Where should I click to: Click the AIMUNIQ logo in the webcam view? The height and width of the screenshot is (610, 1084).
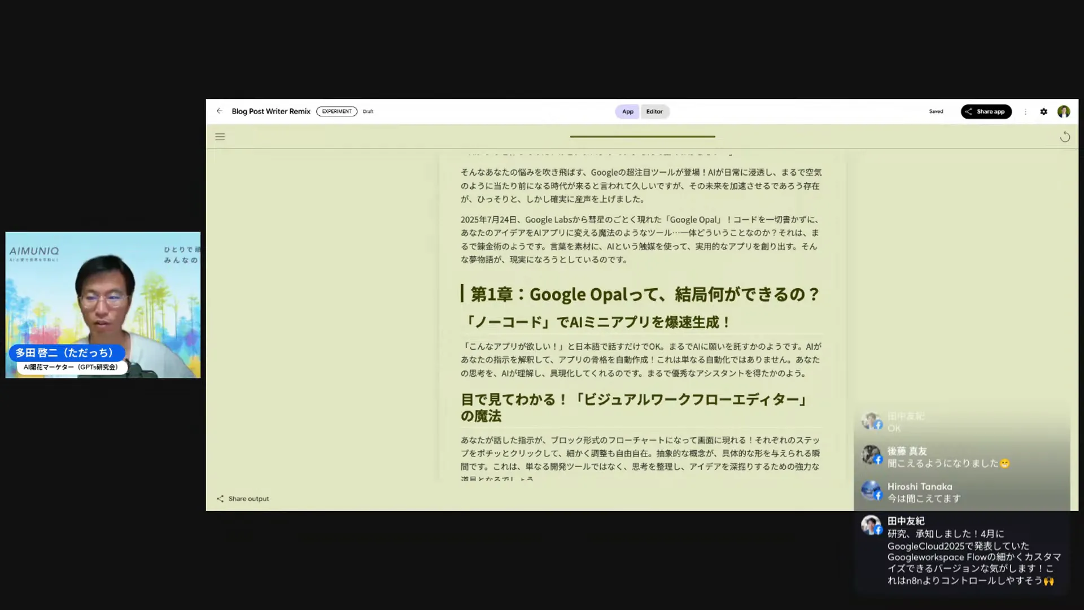(x=34, y=252)
